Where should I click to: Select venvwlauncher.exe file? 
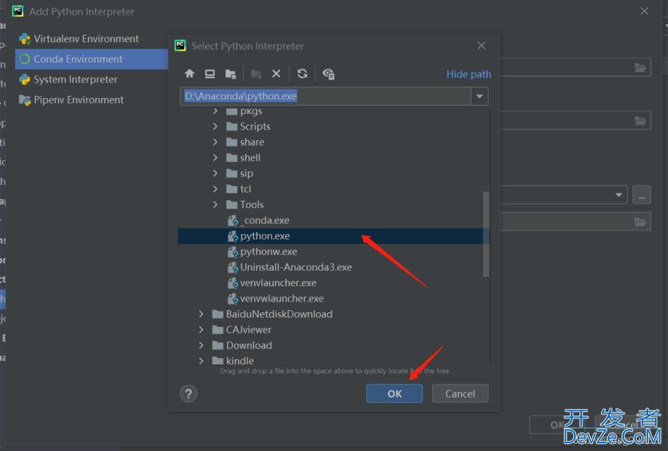(276, 299)
